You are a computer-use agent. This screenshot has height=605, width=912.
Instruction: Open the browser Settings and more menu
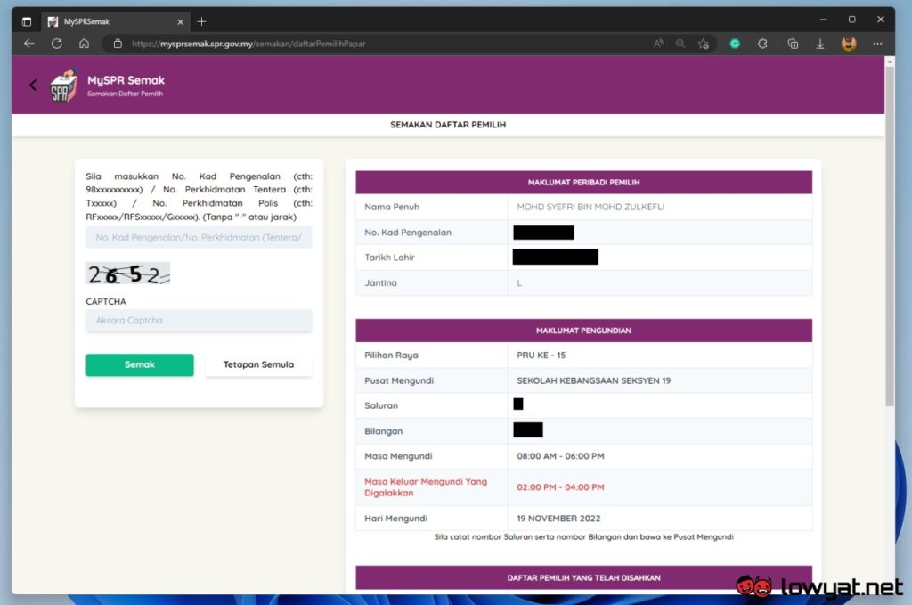[878, 44]
